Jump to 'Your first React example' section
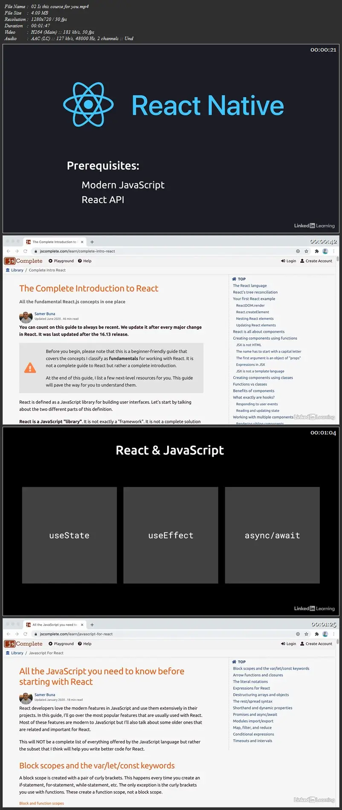 [254, 299]
